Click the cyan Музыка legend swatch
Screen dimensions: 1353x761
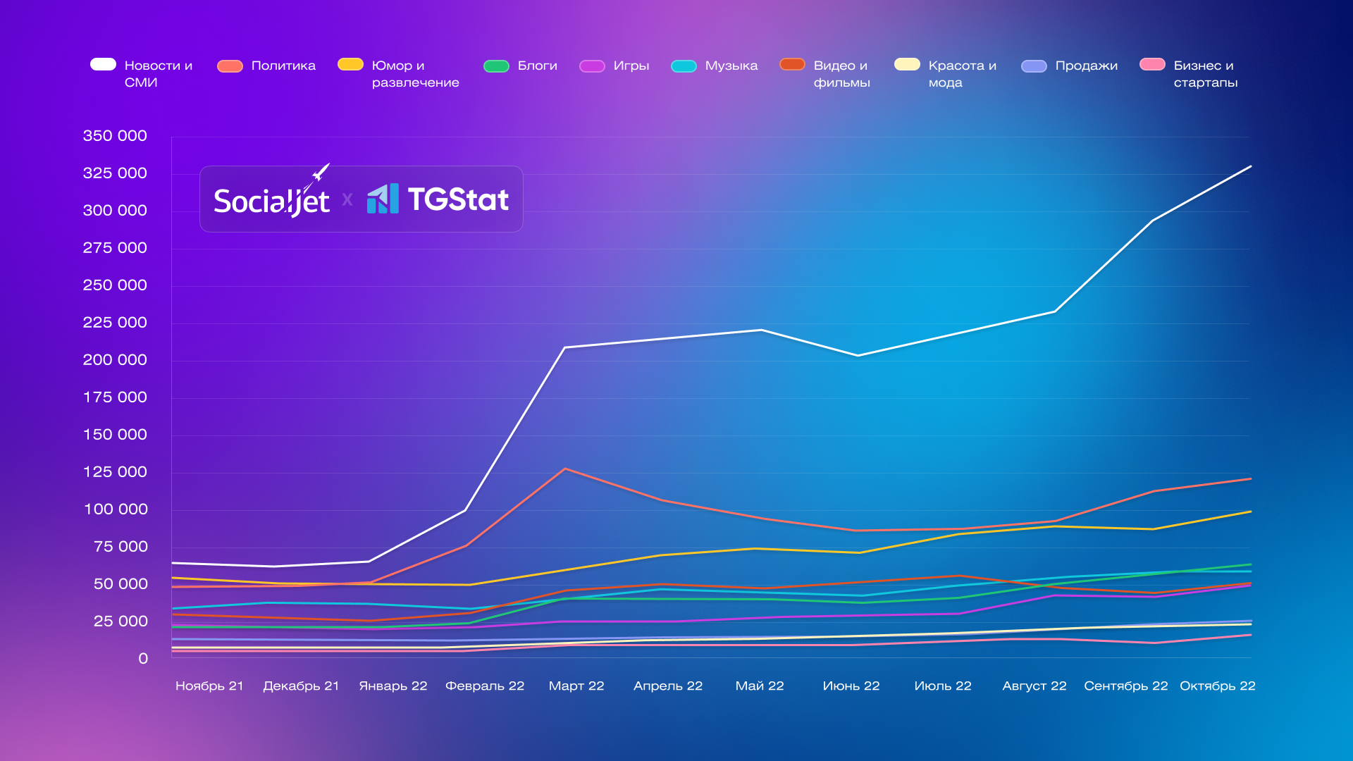(684, 66)
